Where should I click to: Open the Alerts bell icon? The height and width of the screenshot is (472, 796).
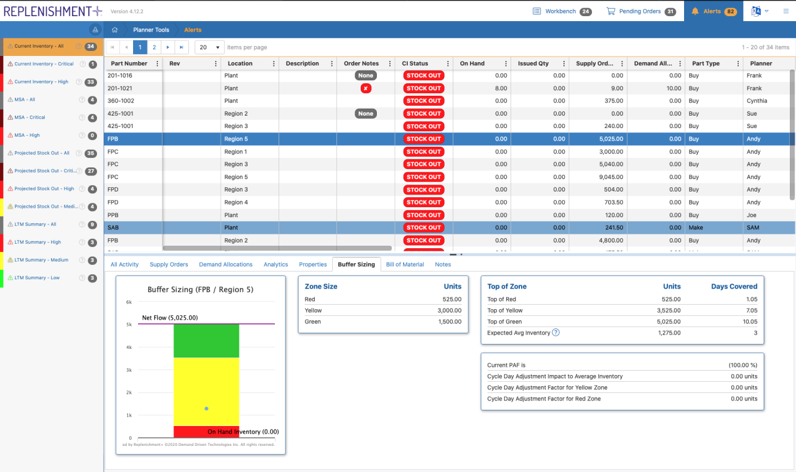tap(695, 11)
